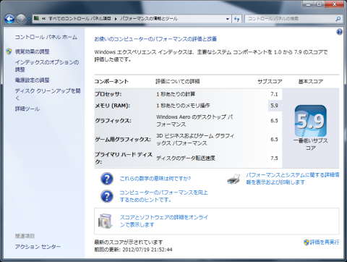
Task: Click the 5.9 base score badge
Action: pyautogui.click(x=311, y=121)
